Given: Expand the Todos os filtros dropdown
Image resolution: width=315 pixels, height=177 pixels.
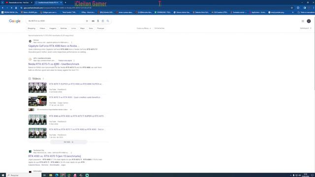Looking at the screenshot, I should pos(144,29).
